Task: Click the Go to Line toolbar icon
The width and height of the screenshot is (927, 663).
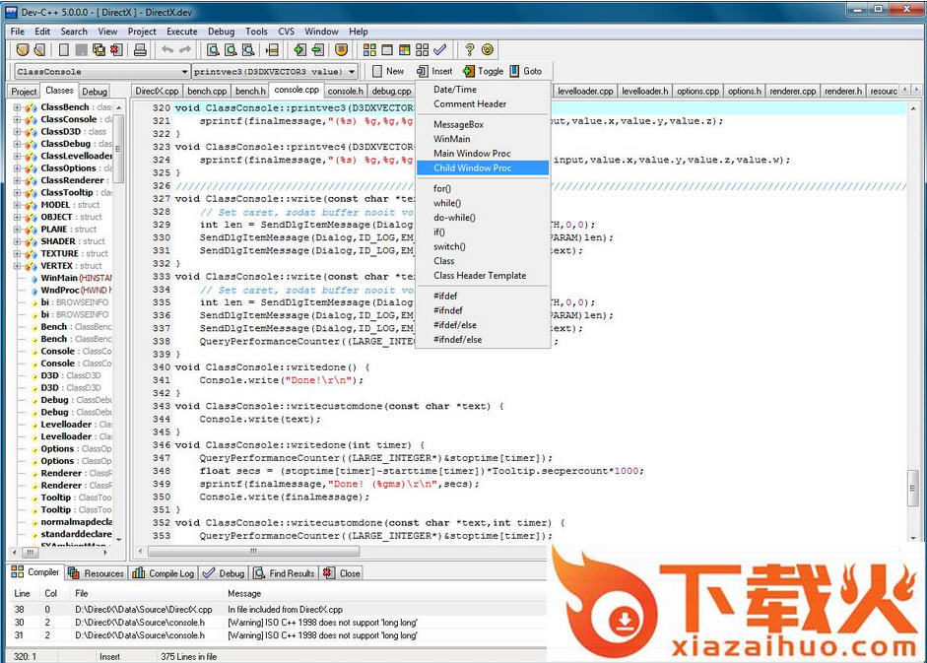Action: click(272, 50)
